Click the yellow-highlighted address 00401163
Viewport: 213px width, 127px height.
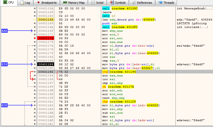click(46, 20)
